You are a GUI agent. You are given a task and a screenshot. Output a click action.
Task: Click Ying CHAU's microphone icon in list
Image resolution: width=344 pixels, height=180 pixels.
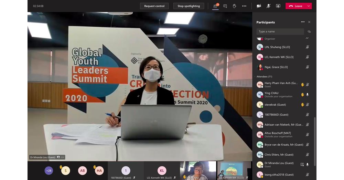pyautogui.click(x=308, y=95)
